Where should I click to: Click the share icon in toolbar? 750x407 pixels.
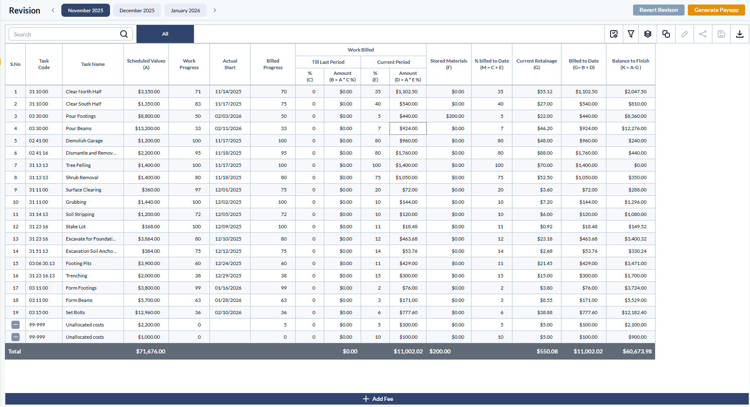pos(703,34)
